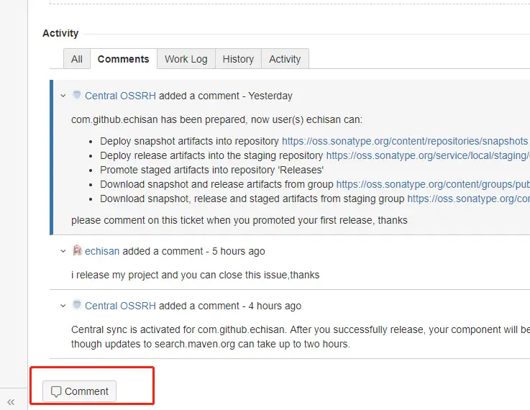Switch to the Activity tab
The width and height of the screenshot is (530, 410).
pos(285,59)
